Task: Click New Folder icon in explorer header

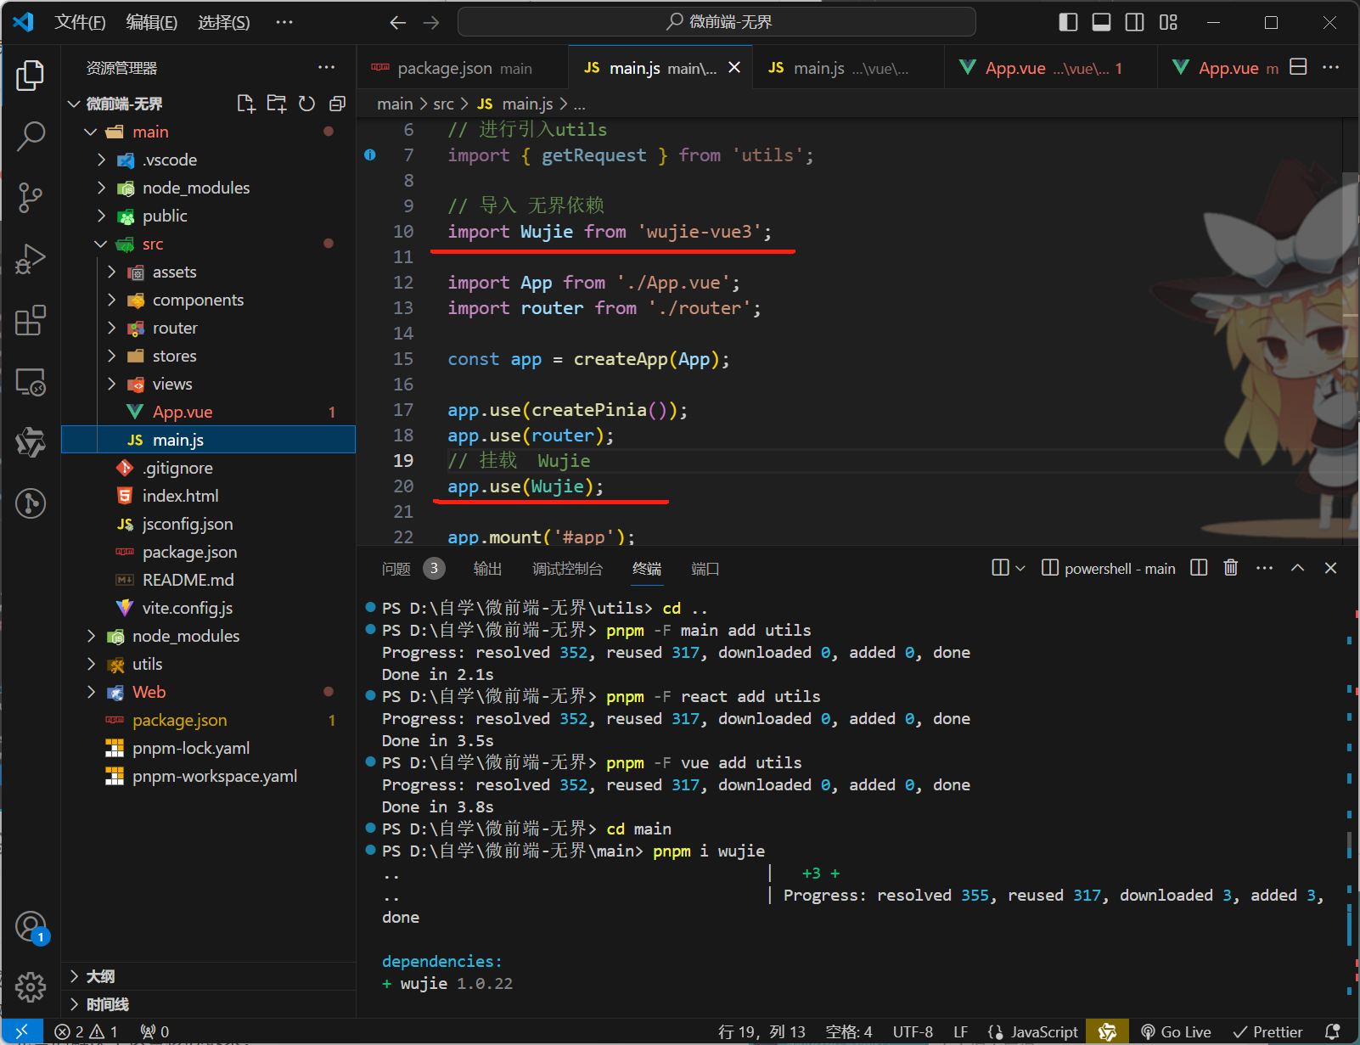Action: click(277, 104)
